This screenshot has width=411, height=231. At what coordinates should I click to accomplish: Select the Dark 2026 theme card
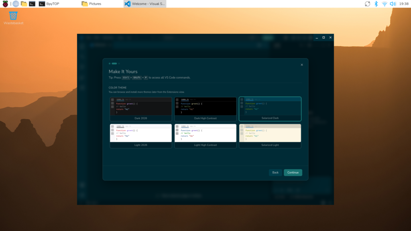141,109
